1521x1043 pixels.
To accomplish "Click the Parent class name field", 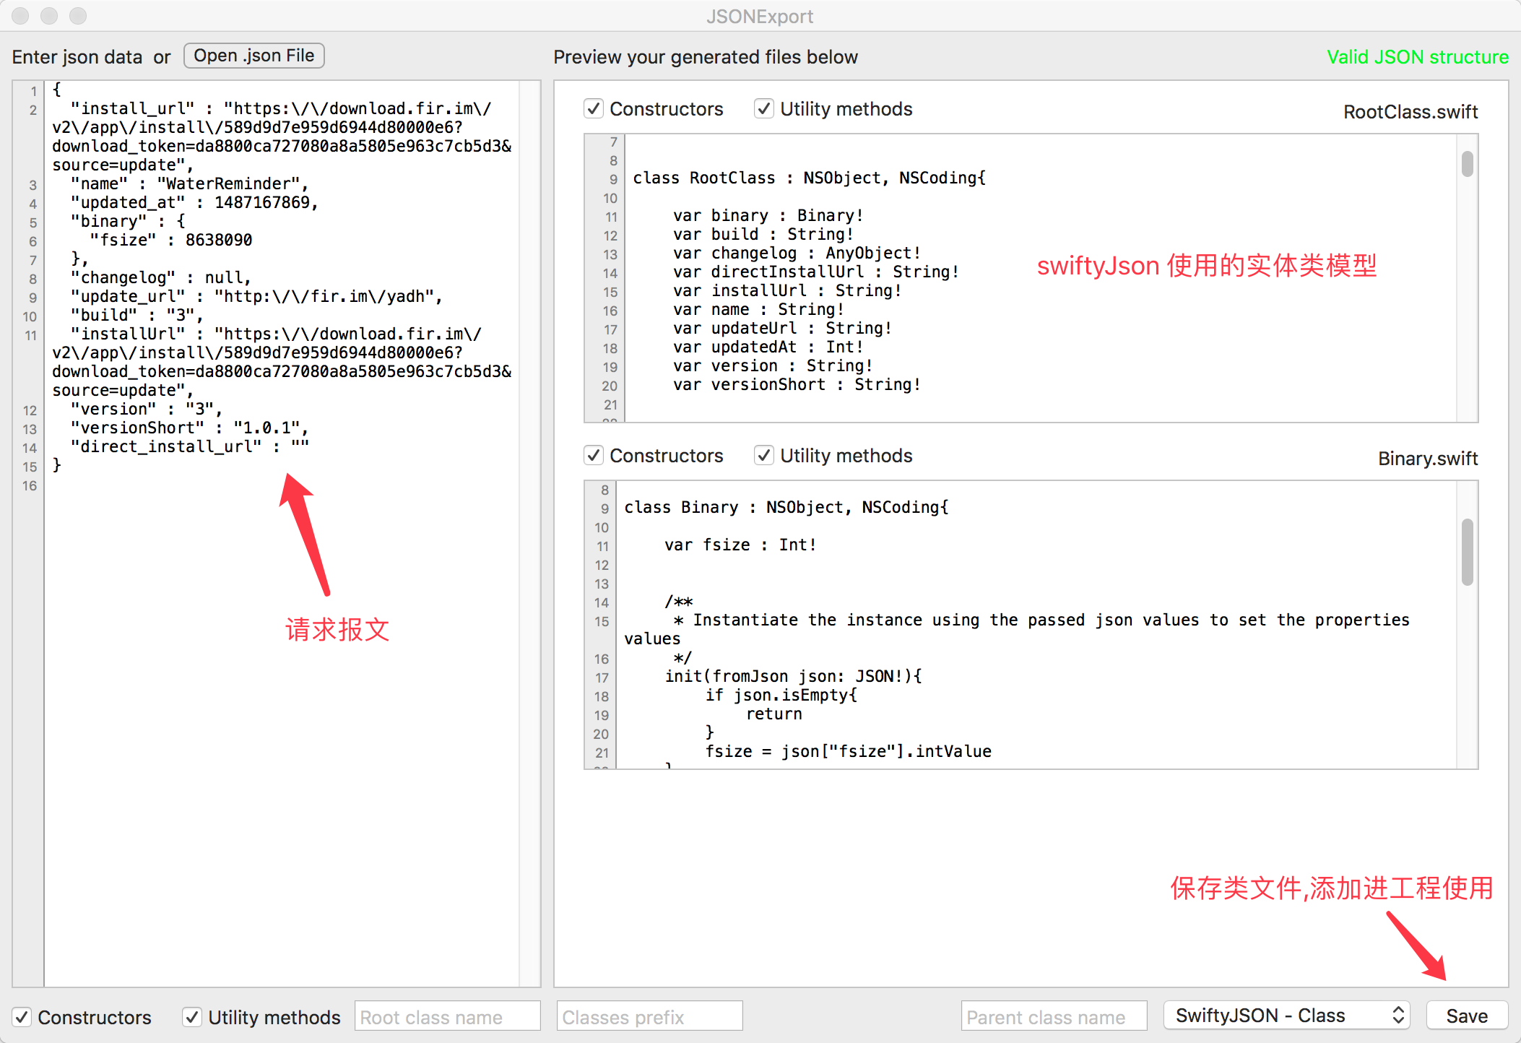I will pos(1054,1017).
